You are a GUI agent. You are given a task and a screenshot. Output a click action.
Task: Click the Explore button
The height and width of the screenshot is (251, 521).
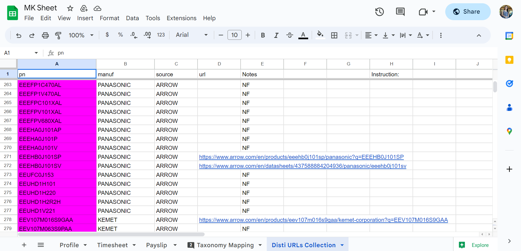point(474,245)
